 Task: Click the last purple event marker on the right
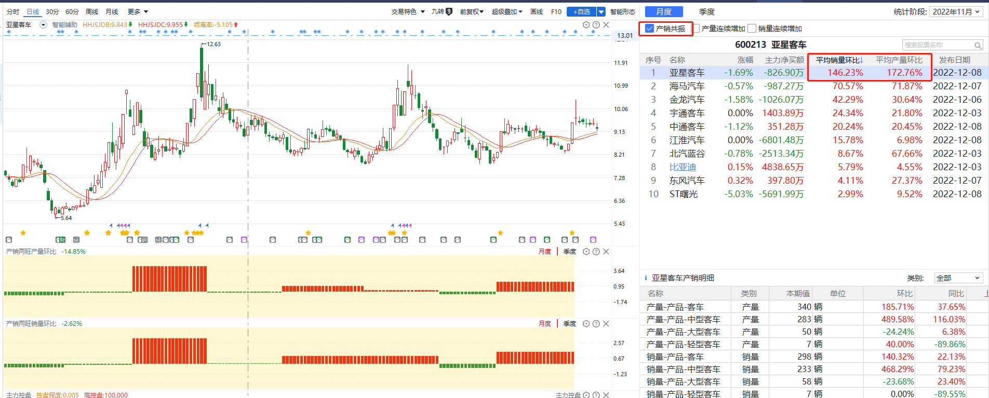(x=593, y=240)
